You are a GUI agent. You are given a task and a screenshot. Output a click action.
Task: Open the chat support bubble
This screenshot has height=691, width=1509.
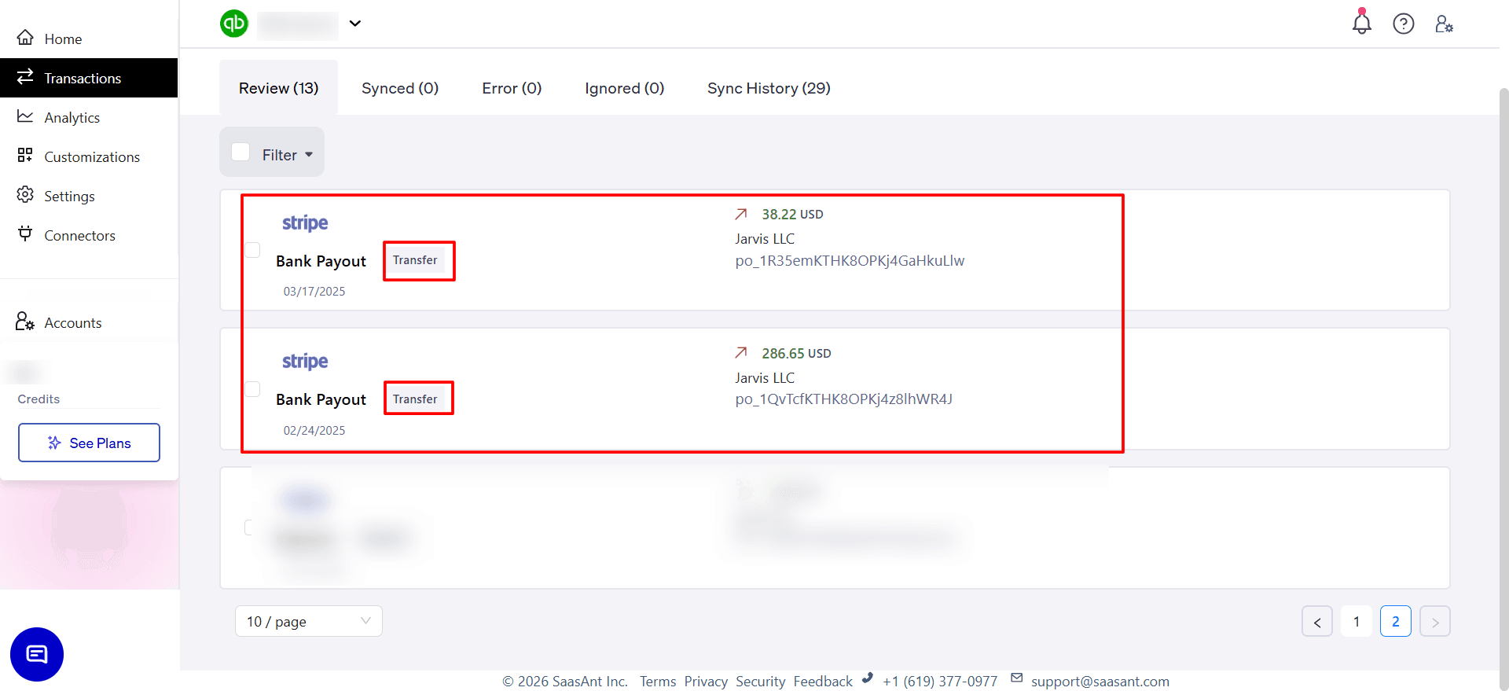click(x=37, y=654)
